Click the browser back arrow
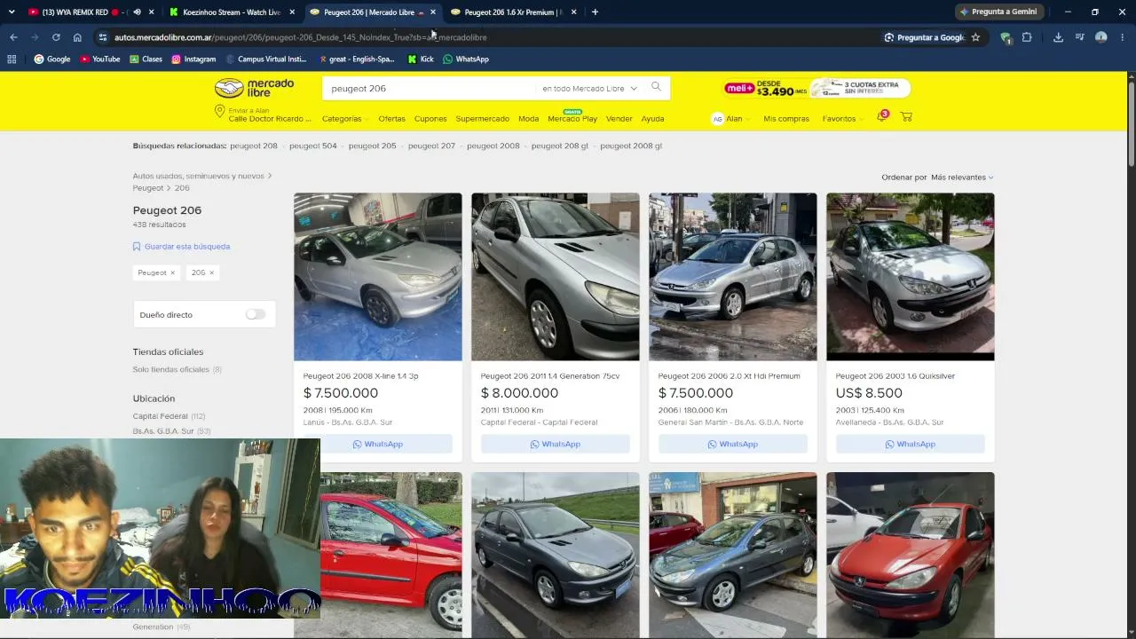The width and height of the screenshot is (1136, 639). coord(13,37)
